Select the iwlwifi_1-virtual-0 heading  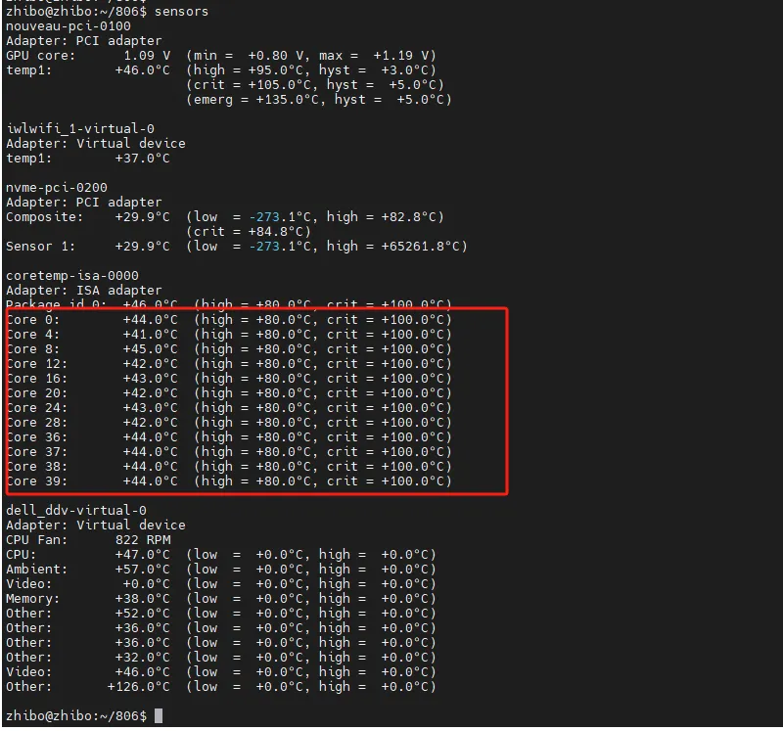[x=80, y=128]
